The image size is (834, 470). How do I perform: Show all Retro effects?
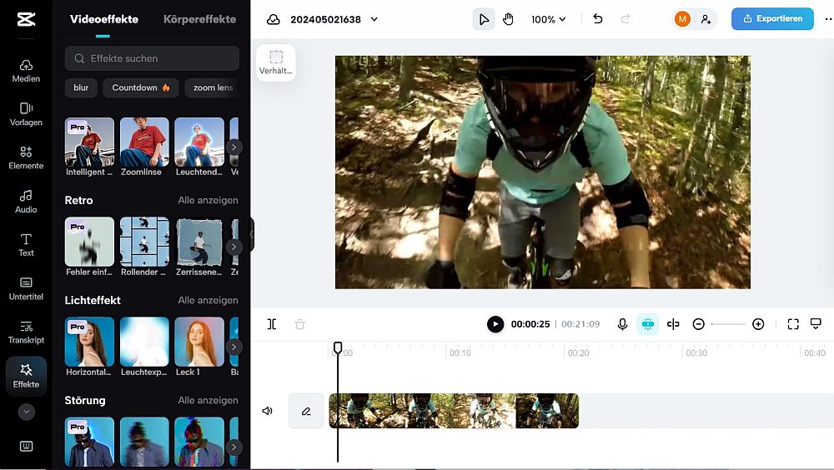(208, 201)
